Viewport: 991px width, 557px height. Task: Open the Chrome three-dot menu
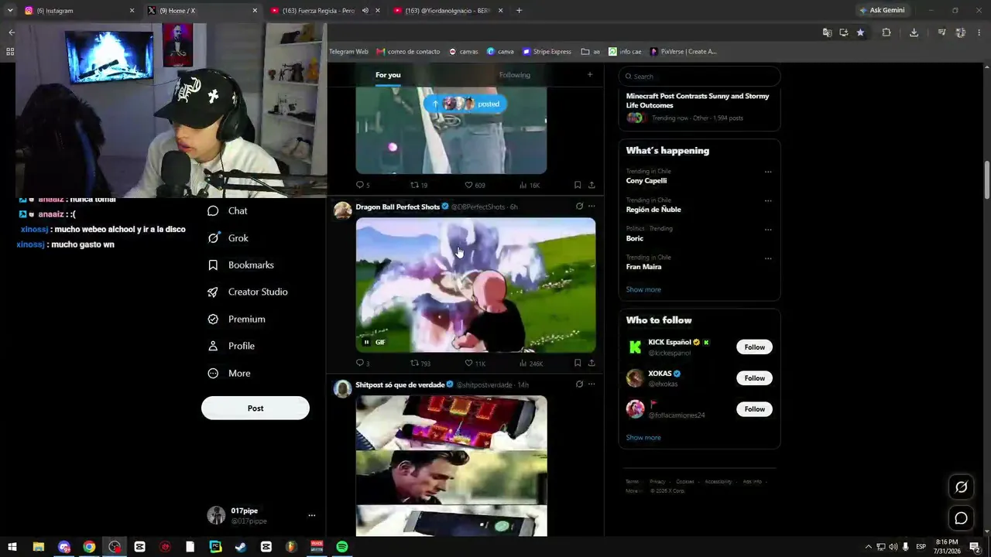[979, 32]
